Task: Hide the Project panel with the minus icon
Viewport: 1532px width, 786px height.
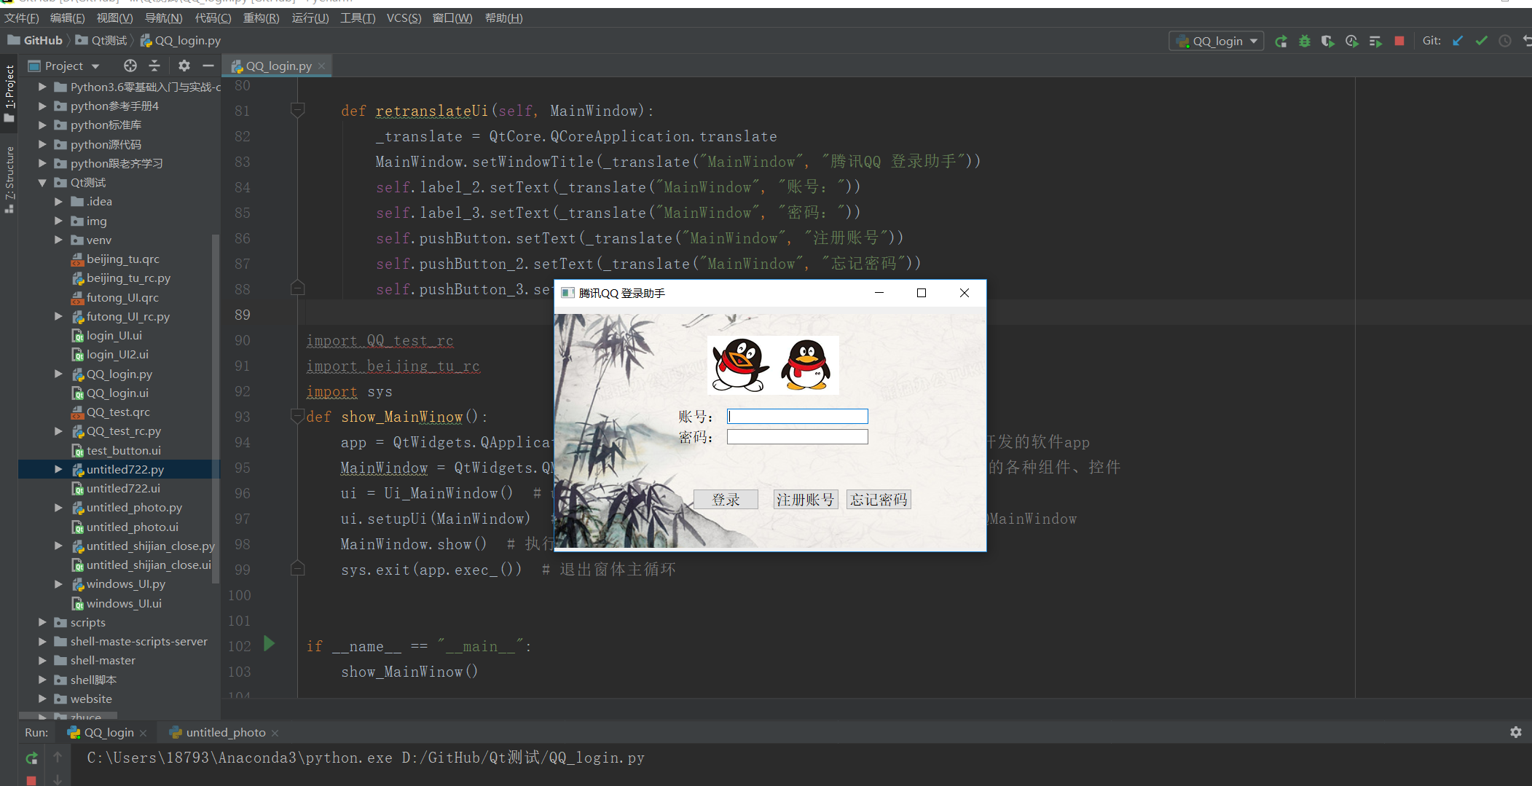Action: 208,66
